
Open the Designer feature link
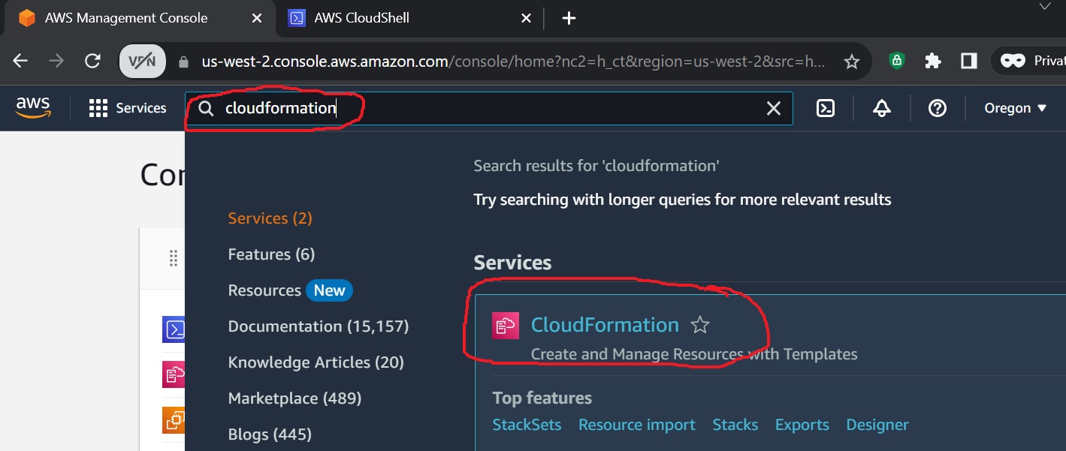point(877,425)
